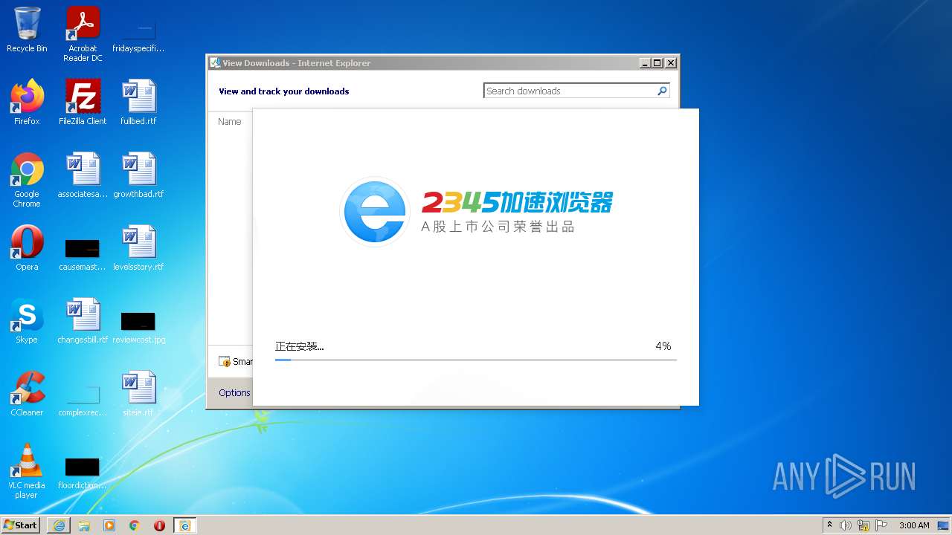952x535 pixels.
Task: Open Firefox desktop shortcut
Action: pos(27,103)
